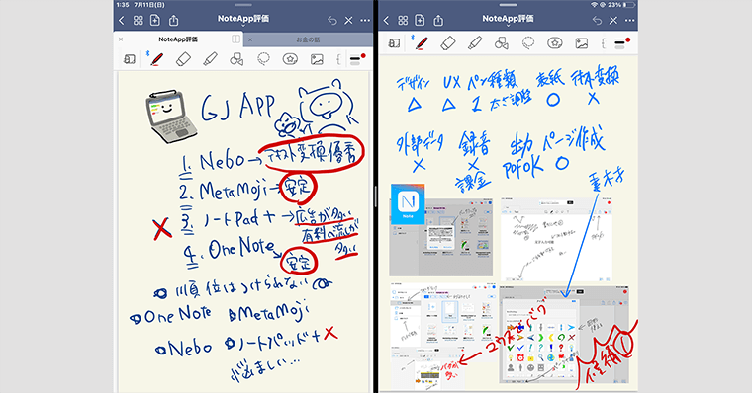This screenshot has width=752, height=393.
Task: Activate the lasso selection tool above GJ APP page
Action: click(263, 59)
